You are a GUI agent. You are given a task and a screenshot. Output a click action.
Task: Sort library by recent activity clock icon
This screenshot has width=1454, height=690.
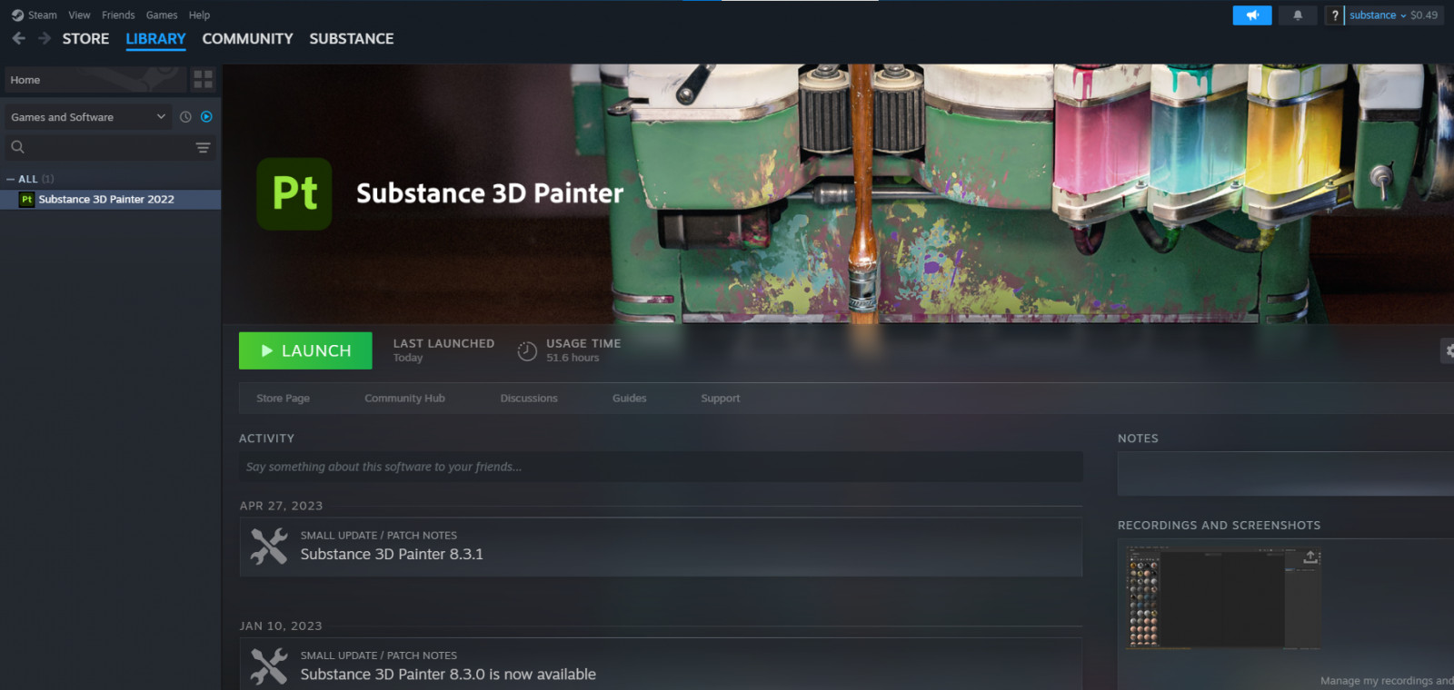[x=185, y=117]
